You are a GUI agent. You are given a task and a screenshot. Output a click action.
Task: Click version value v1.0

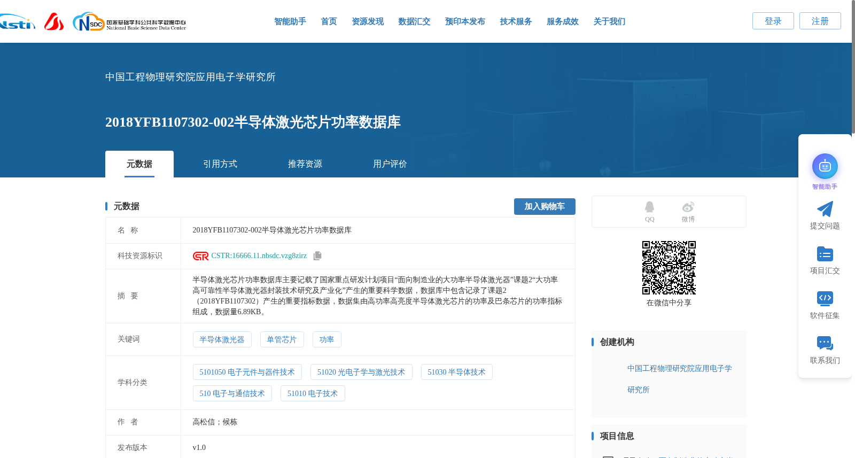[199, 448]
